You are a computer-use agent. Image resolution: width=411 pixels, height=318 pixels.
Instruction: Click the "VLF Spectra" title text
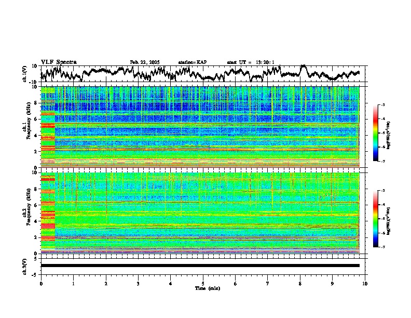coord(59,62)
